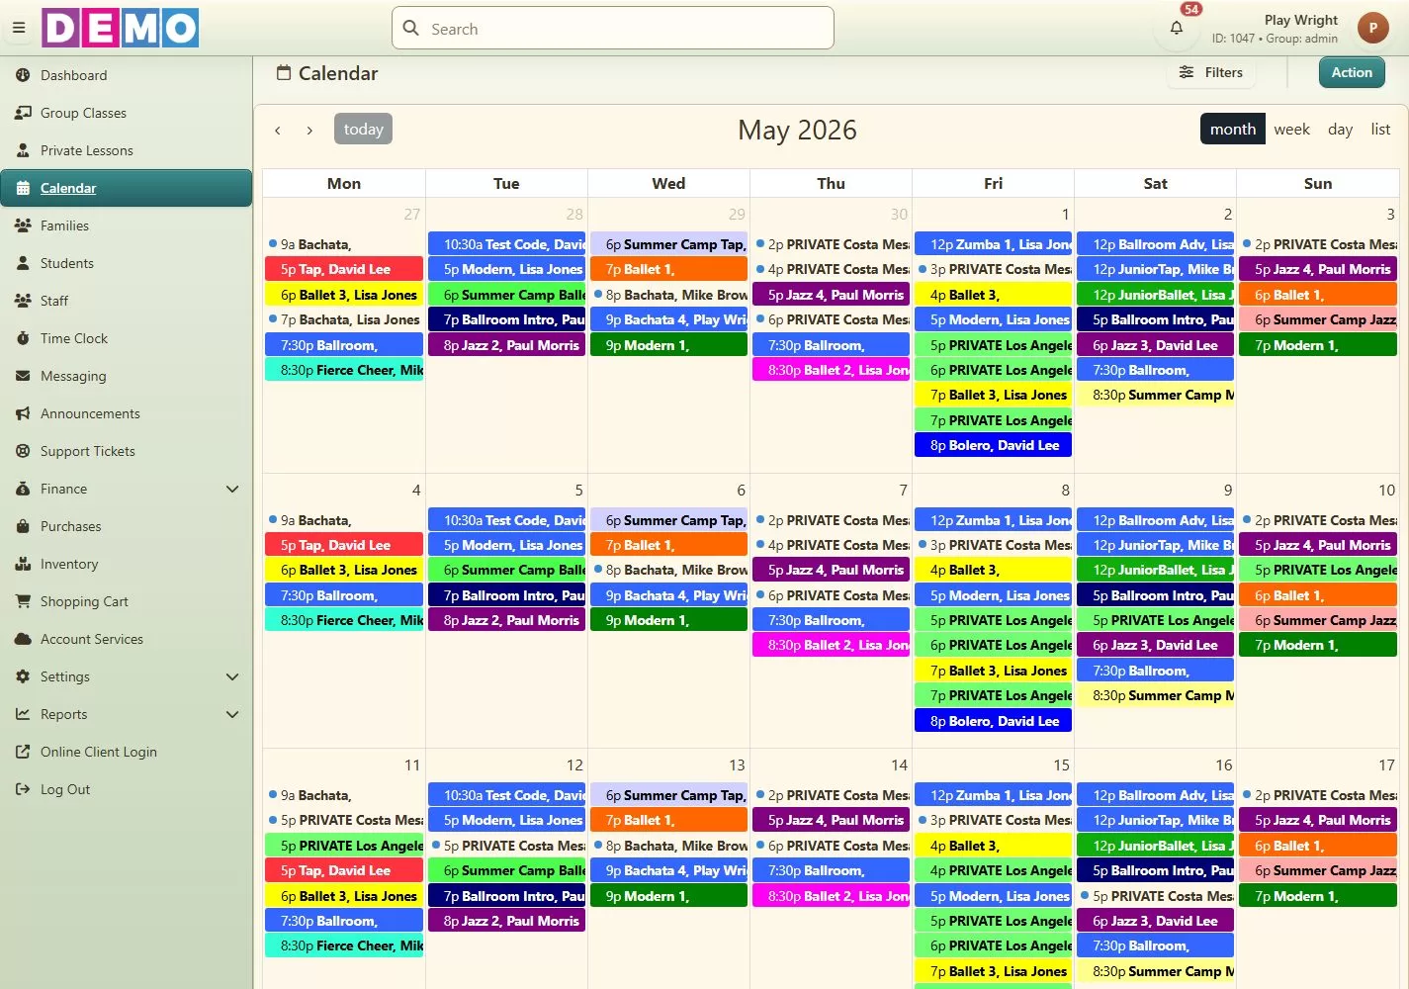Click the Announcements megaphone icon
1409x989 pixels.
pos(23,413)
